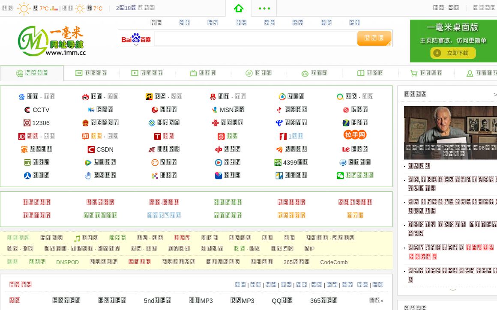Open the orange Taobao icon link
Image resolution: width=497 pixels, height=310 pixels.
(85, 136)
